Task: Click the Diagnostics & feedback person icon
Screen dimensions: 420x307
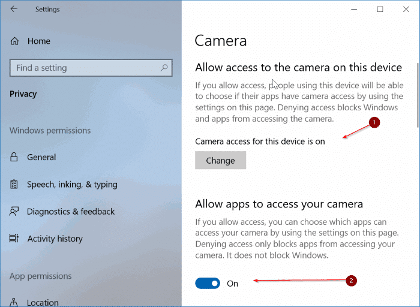Action: 14,212
